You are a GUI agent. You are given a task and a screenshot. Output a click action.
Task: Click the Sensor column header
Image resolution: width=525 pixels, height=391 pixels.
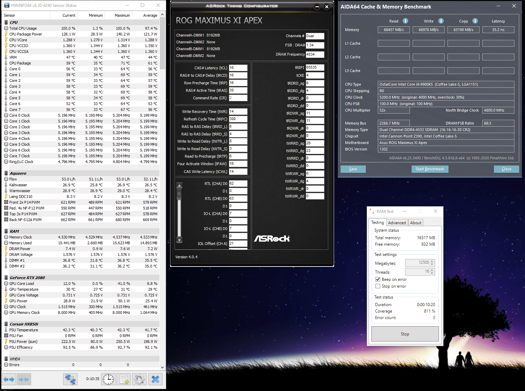[26, 15]
